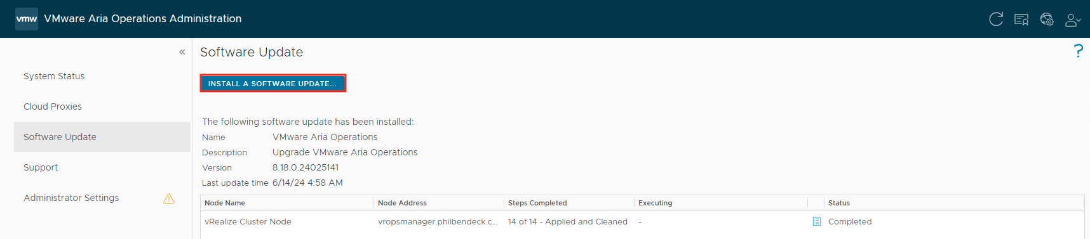Viewport: 1090px width, 239px height.
Task: Click the warning triangle beside Administrator Settings
Action: tap(169, 198)
